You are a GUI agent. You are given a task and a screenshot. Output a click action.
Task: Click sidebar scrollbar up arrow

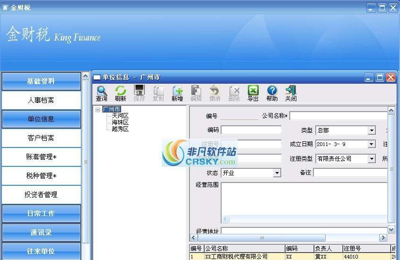(86, 76)
